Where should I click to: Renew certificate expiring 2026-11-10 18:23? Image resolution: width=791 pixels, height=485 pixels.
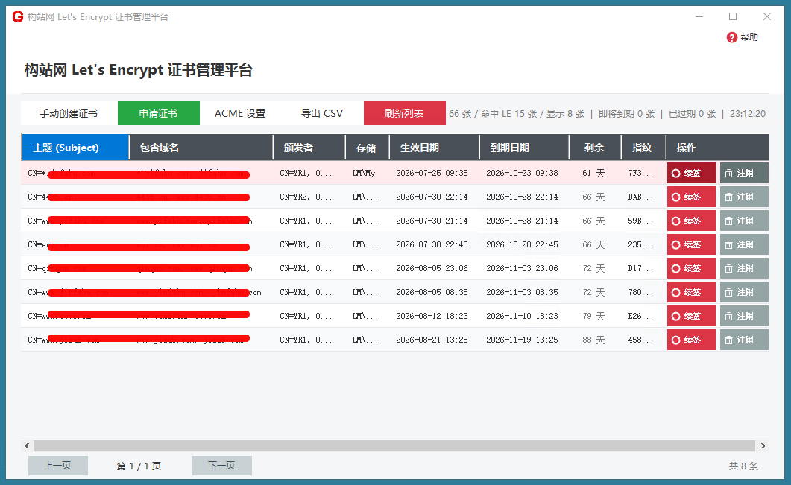[691, 316]
